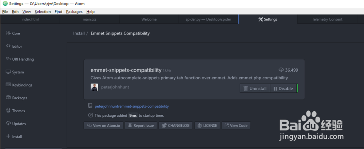Open the Keybindings panel
The image size is (364, 149).
coord(19,85)
